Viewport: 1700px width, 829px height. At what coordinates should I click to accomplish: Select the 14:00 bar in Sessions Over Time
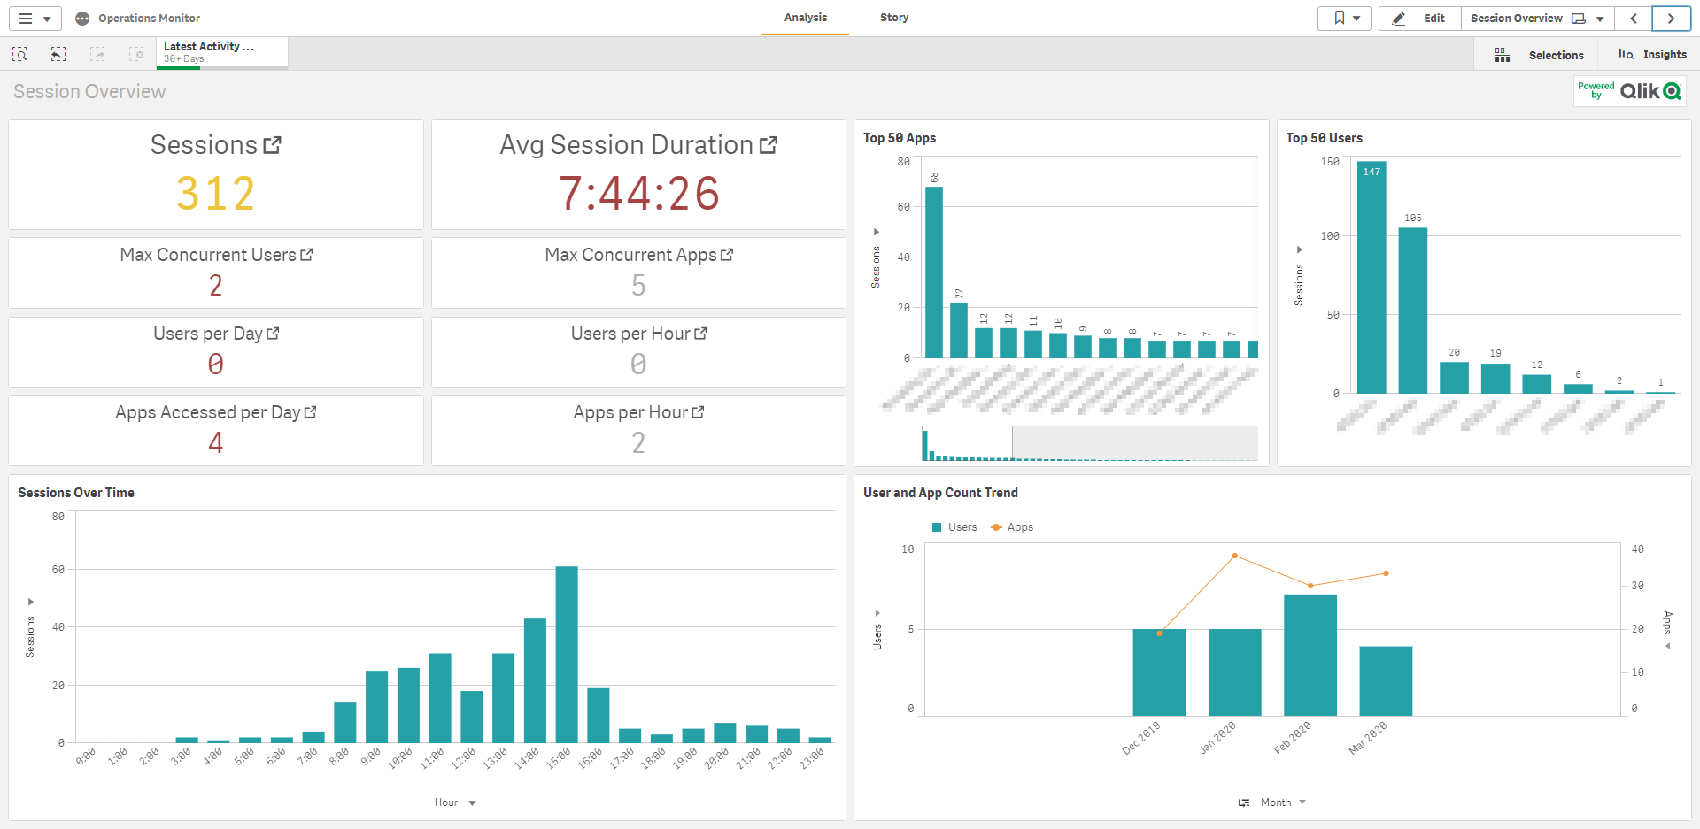pos(535,680)
